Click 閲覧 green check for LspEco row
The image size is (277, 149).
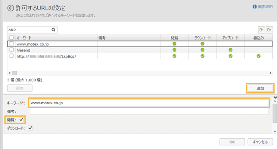tap(174, 56)
